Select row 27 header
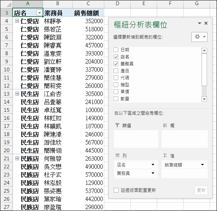Screen dimensions: 217x211 click(7, 207)
